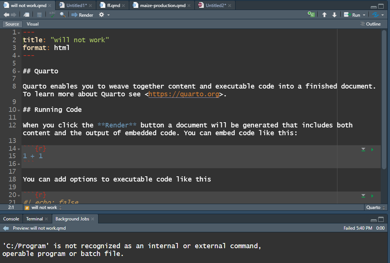Toggle the document Outline panel
Viewport: 390px width, 263px height.
pos(370,24)
